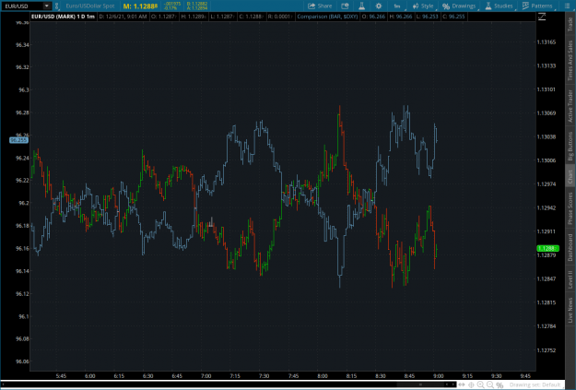The height and width of the screenshot is (390, 576).
Task: Click the zoom in magnifier icon
Action: pos(480,384)
